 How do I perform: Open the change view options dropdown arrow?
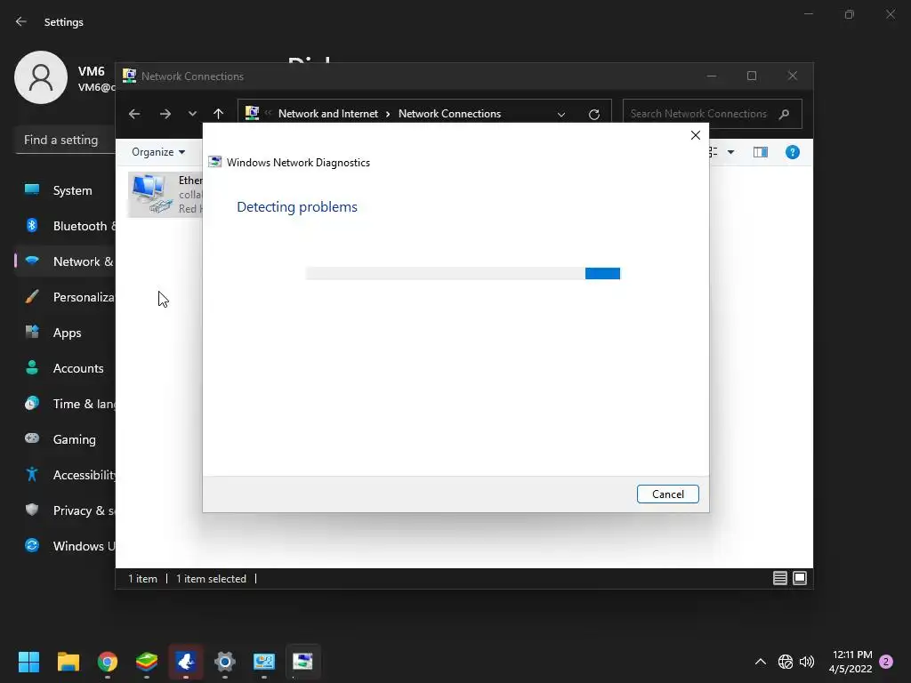pyautogui.click(x=731, y=152)
